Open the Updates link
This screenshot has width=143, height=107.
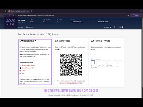pyautogui.click(x=106, y=27)
